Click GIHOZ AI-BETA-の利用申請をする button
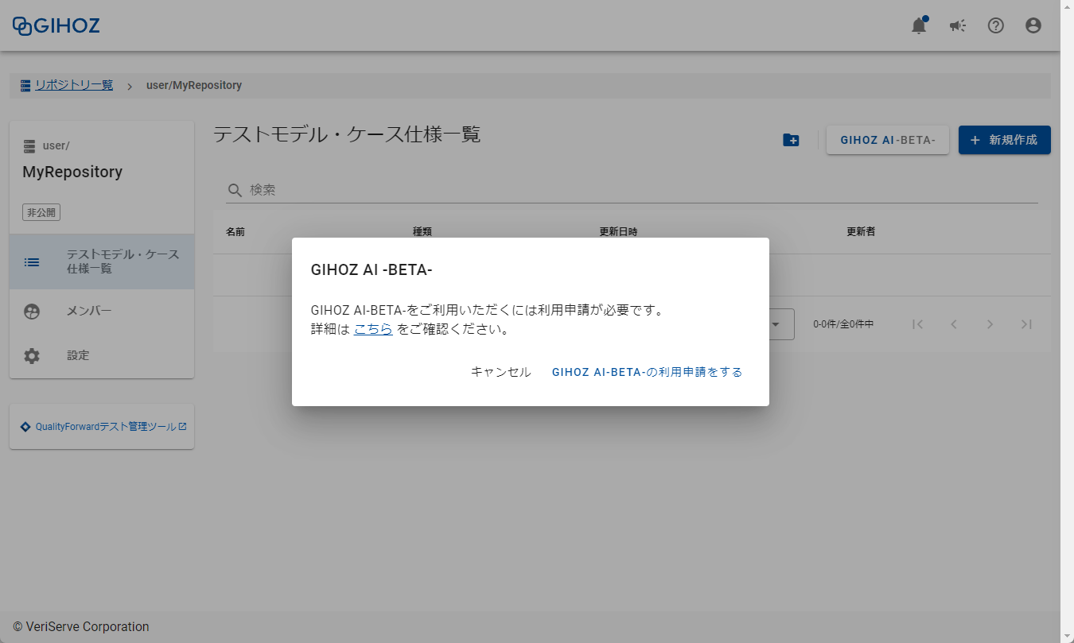Screen dimensions: 1074x643 (x=647, y=372)
